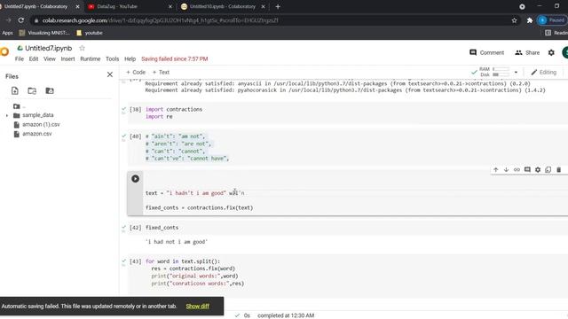568x319 pixels.
Task: Click the Paused profile button
Action: point(552,20)
